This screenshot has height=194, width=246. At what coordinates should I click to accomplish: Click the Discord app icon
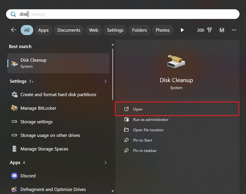(x=14, y=176)
